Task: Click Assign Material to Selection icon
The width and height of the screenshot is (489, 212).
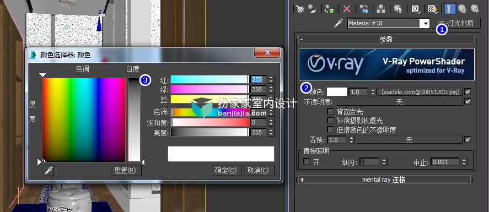Action: click(x=329, y=8)
